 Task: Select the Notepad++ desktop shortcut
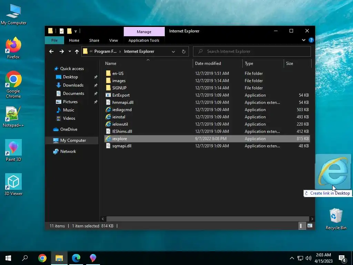pos(13,117)
